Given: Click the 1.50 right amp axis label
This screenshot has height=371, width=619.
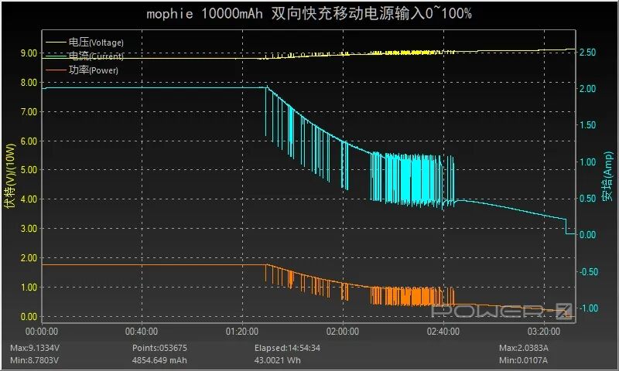Looking at the screenshot, I should 588,125.
